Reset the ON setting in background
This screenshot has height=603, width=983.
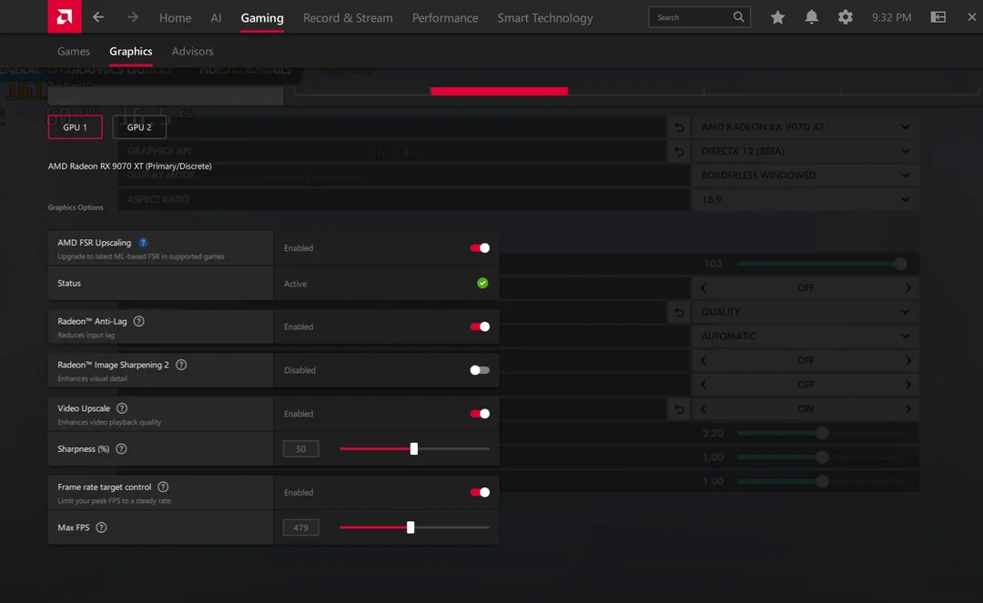679,409
